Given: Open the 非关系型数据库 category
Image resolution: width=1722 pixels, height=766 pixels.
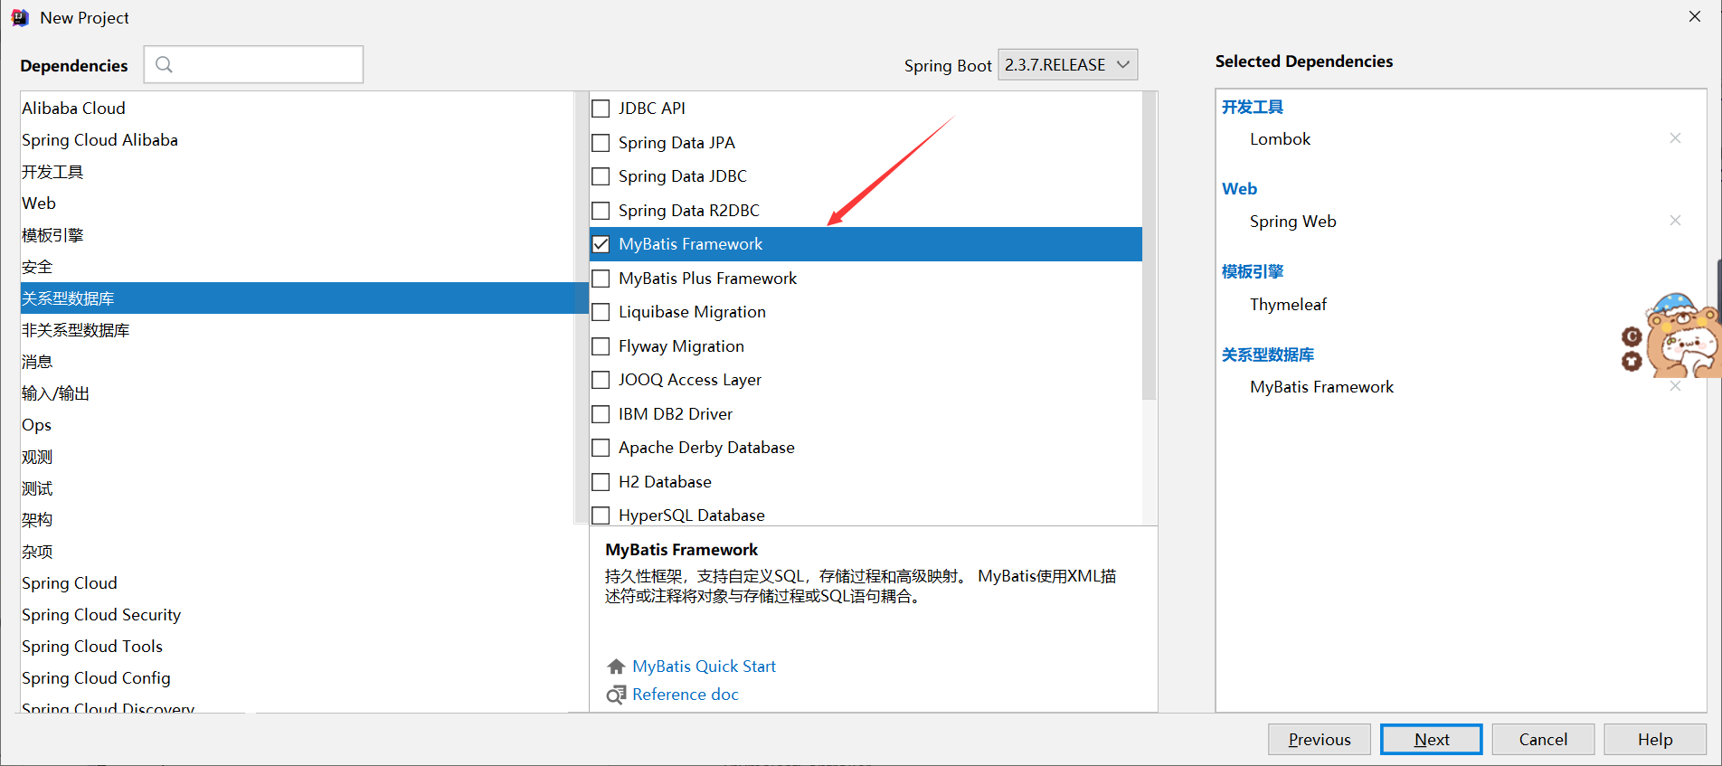Looking at the screenshot, I should tap(298, 329).
